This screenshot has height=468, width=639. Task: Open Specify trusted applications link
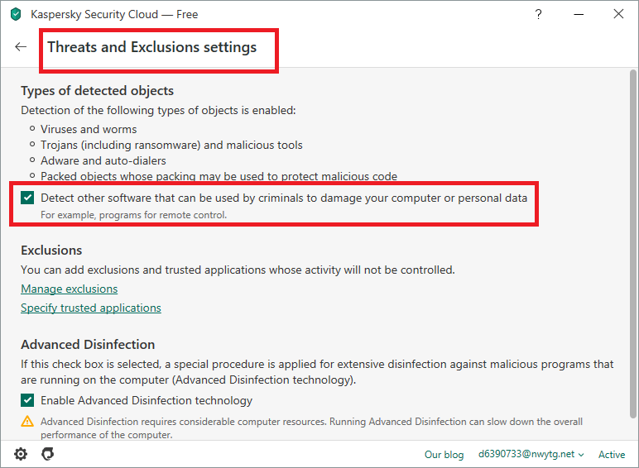[x=91, y=308]
